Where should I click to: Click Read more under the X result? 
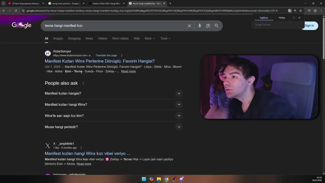[x=84, y=164]
